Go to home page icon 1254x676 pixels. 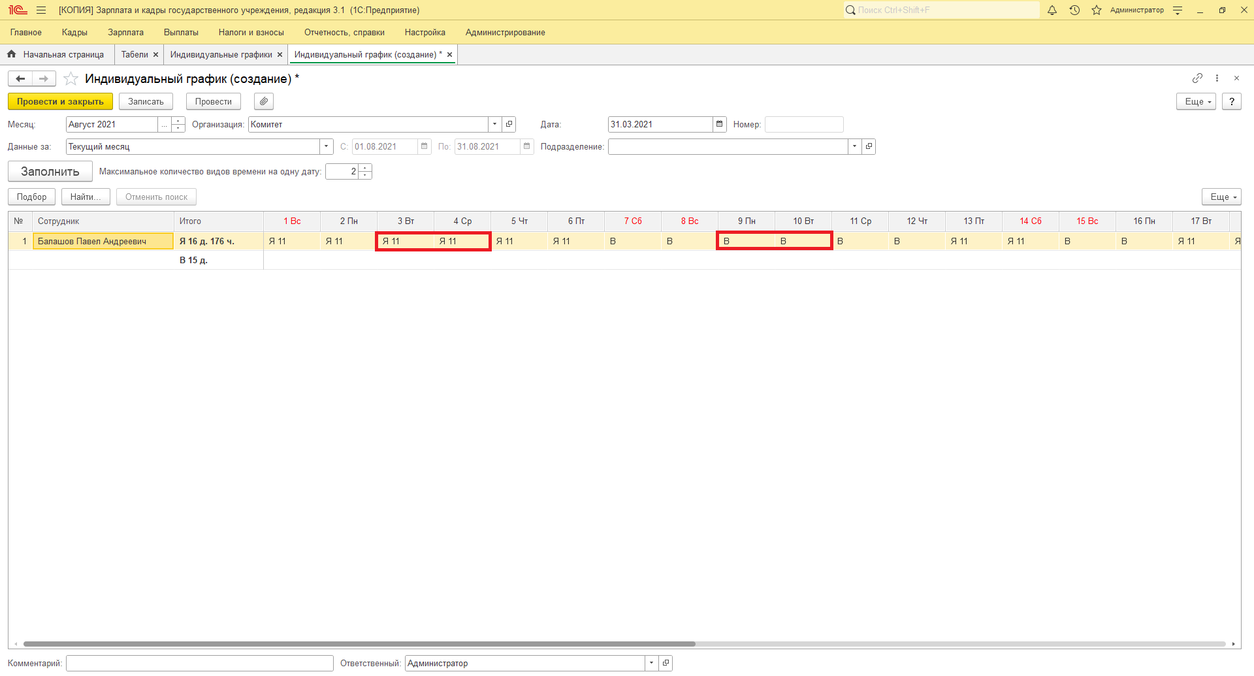11,54
